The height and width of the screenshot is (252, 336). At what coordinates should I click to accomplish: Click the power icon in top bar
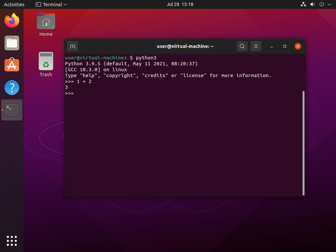click(322, 4)
